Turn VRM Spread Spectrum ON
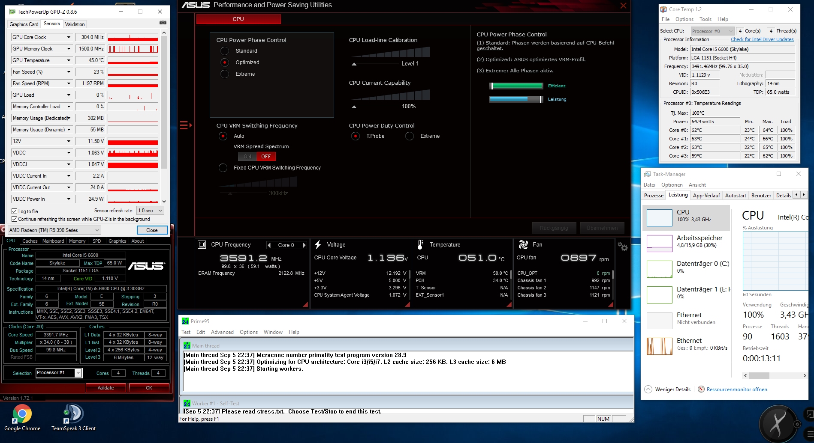This screenshot has height=443, width=814. (x=247, y=157)
